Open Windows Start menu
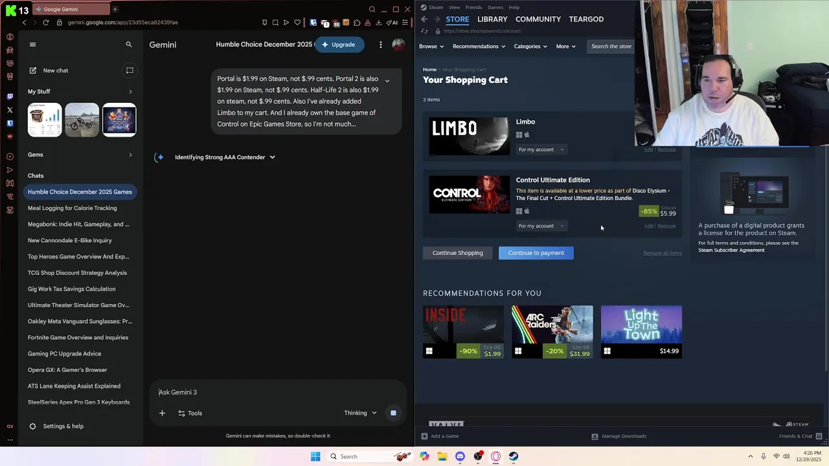Viewport: 829px width, 466px height. (x=315, y=456)
